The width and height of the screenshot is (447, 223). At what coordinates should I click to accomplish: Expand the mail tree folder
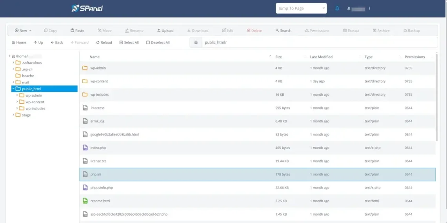[x=13, y=82]
